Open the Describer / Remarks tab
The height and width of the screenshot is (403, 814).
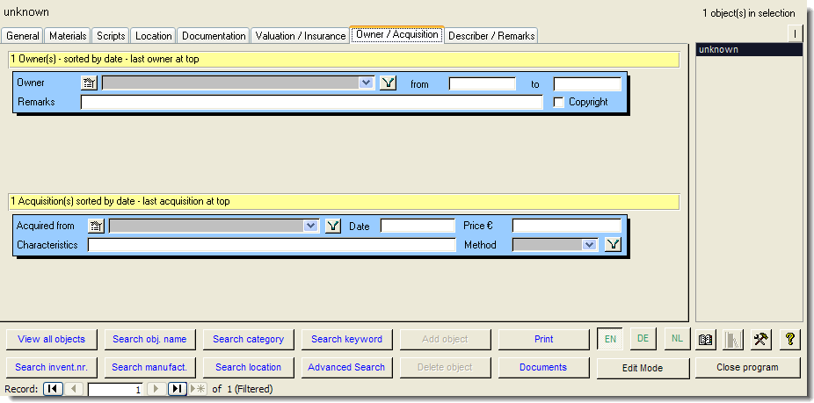tap(491, 36)
